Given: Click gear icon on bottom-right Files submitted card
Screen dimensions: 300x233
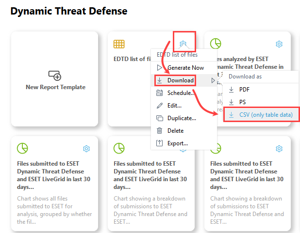Looking at the screenshot, I should (x=279, y=149).
